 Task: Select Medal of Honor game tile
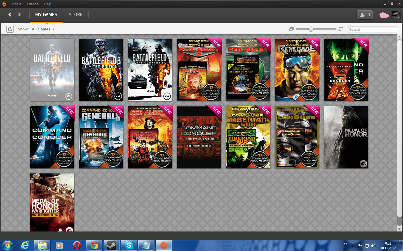(346, 137)
